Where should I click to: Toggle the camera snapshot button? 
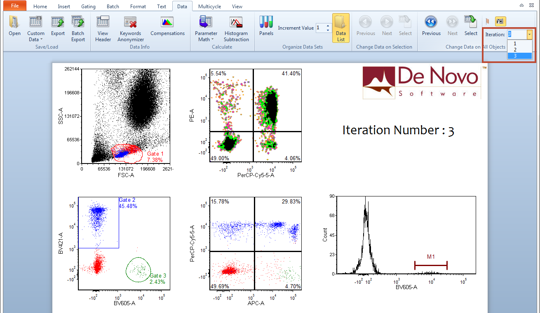(x=500, y=21)
